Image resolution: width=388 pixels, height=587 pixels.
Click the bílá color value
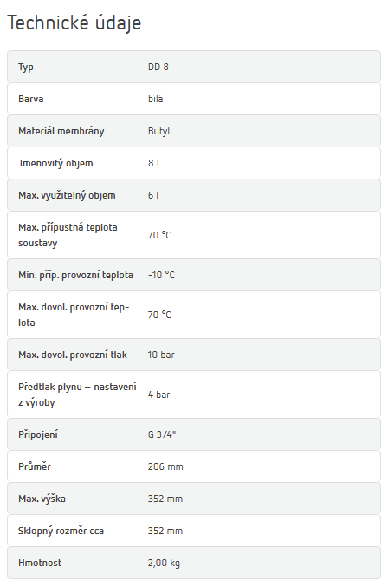click(156, 99)
